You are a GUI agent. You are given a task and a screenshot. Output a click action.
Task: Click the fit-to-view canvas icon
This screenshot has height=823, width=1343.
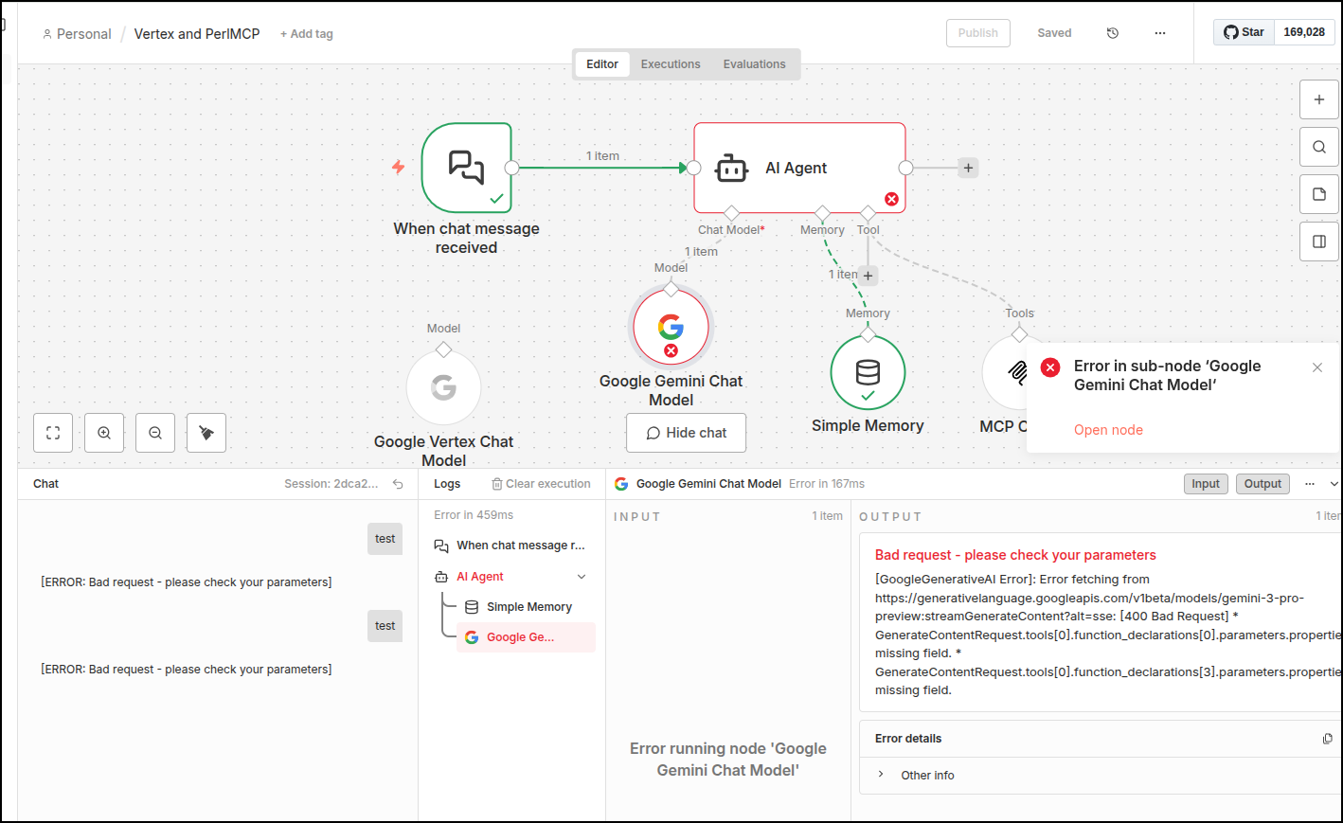[x=53, y=433]
